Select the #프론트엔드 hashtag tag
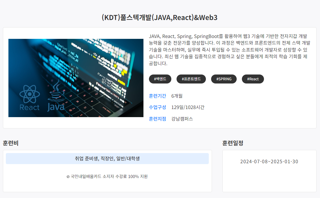 click(x=191, y=79)
